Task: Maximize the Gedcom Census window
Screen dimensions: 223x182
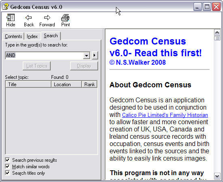Action: (x=207, y=6)
